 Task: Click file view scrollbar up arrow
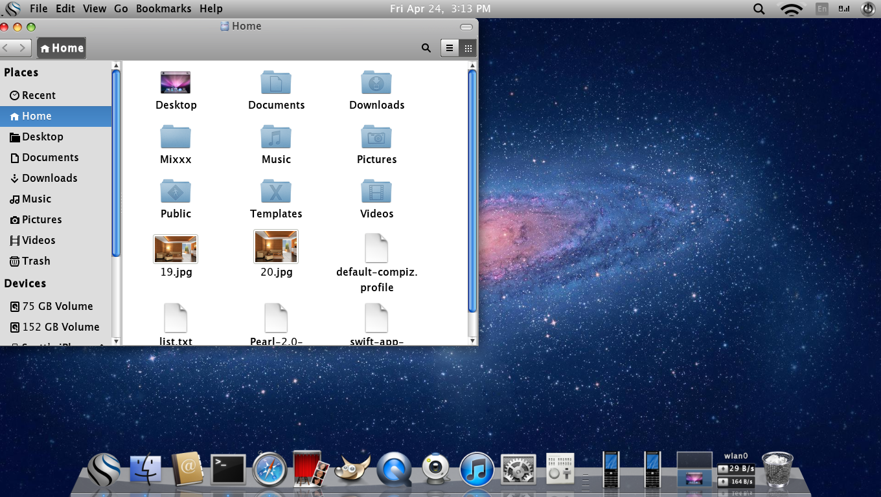pos(473,65)
